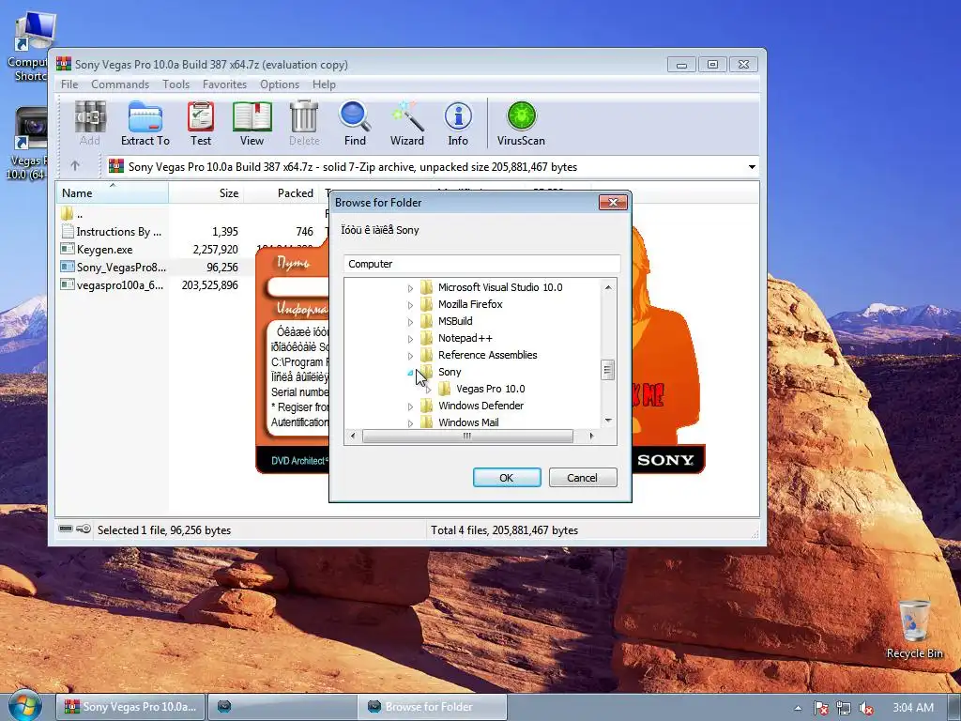Confirm folder with OK button
The image size is (961, 721).
507,478
